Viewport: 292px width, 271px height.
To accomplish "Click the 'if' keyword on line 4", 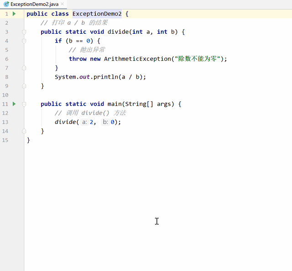I will tap(58, 41).
